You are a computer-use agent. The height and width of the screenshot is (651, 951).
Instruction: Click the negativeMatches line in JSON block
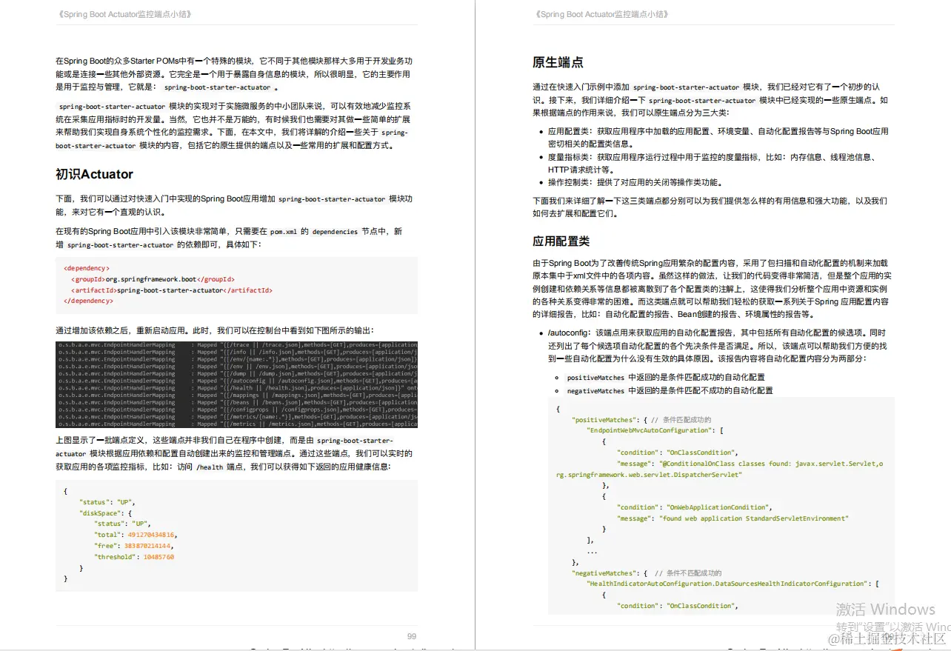click(600, 572)
